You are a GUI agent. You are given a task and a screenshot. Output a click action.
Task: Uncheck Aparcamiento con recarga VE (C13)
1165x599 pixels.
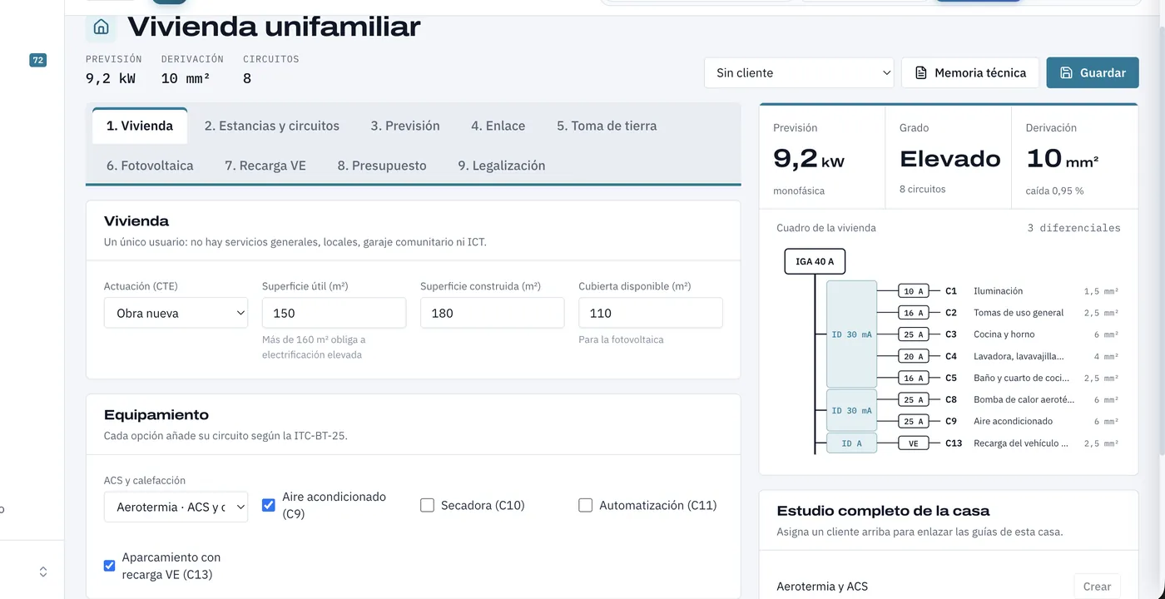point(109,566)
